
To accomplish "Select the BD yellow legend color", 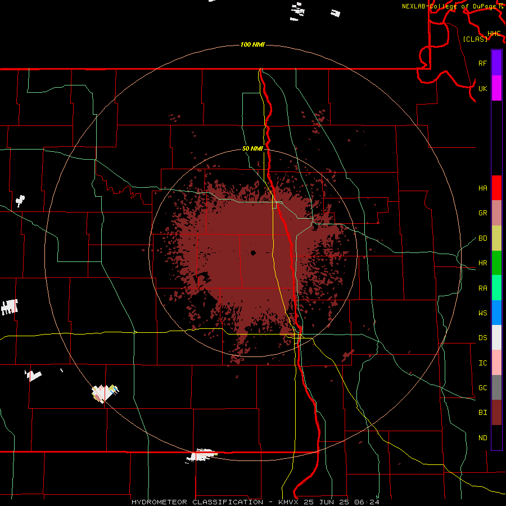I will (x=496, y=238).
